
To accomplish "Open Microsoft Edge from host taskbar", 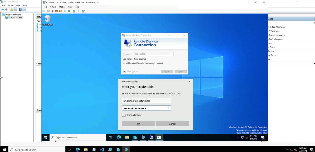I will pos(78,150).
